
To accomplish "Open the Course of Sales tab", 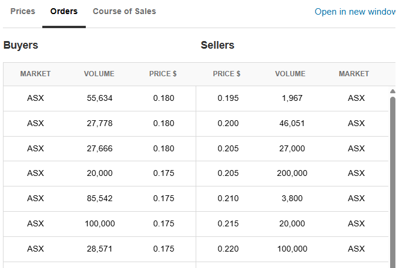I will click(x=125, y=11).
